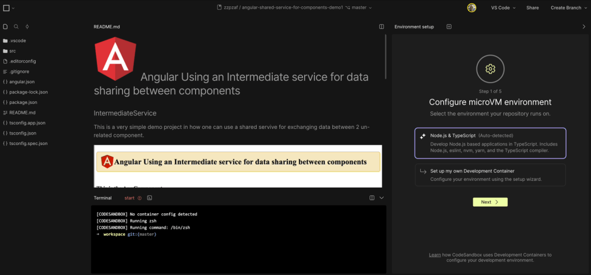This screenshot has width=591, height=275.
Task: Click the repository name angular-shared-service-for-components-demo1
Action: click(293, 8)
